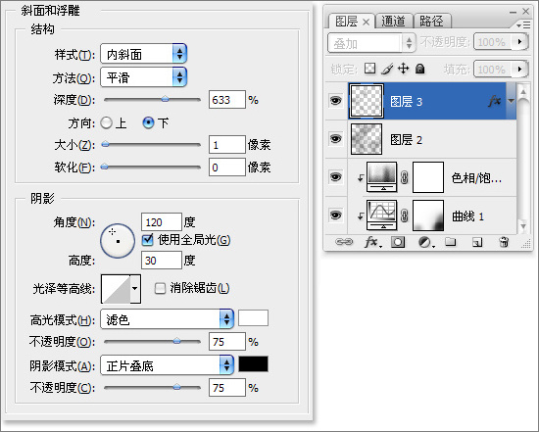The height and width of the screenshot is (432, 539).
Task: Click the fx badge on 图层 3
Action: 494,101
